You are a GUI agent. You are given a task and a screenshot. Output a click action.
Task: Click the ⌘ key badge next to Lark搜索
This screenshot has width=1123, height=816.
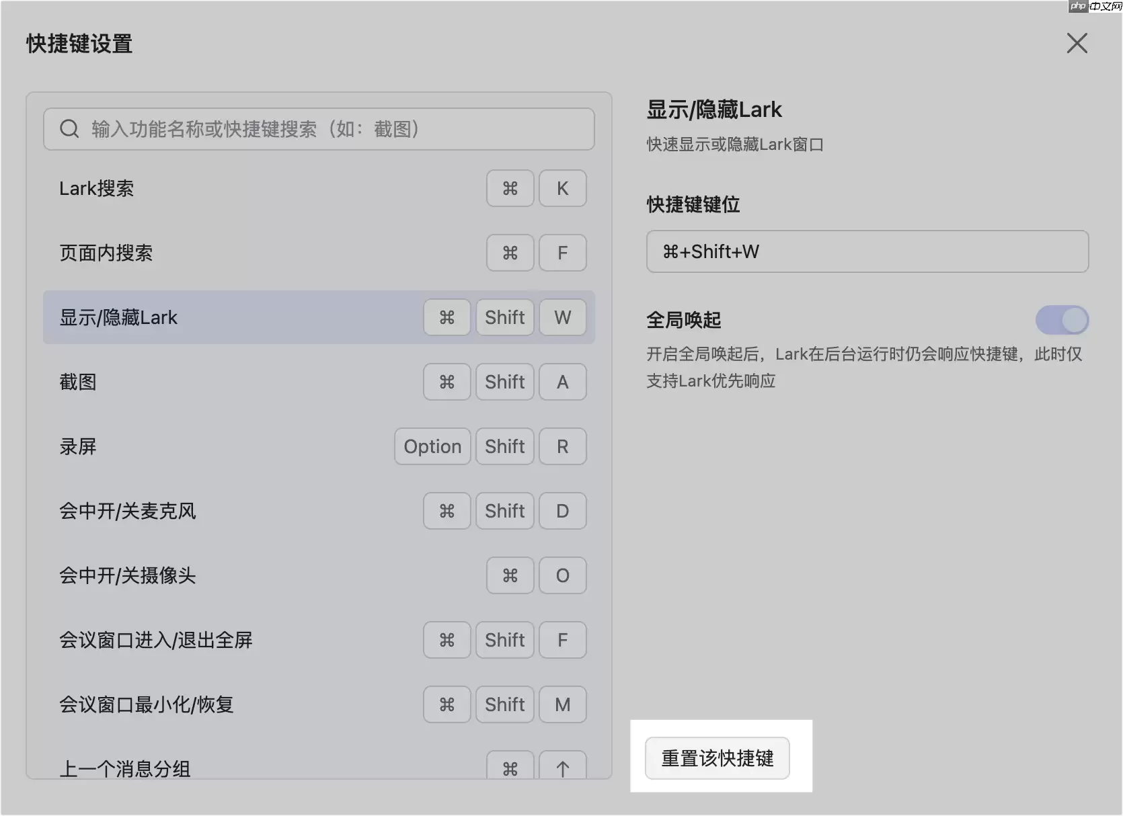pos(510,188)
